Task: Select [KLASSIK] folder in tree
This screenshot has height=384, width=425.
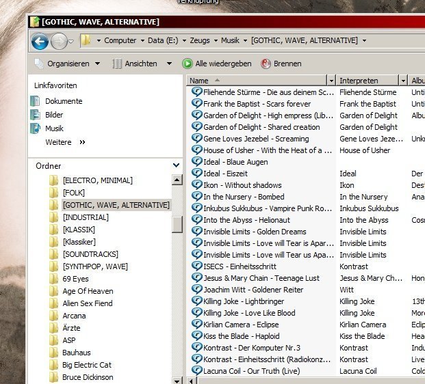Action: [x=79, y=230]
